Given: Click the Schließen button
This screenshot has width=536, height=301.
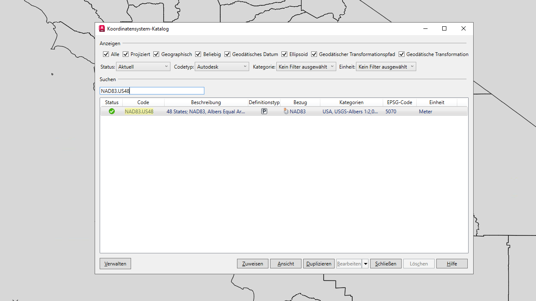Looking at the screenshot, I should pyautogui.click(x=386, y=264).
